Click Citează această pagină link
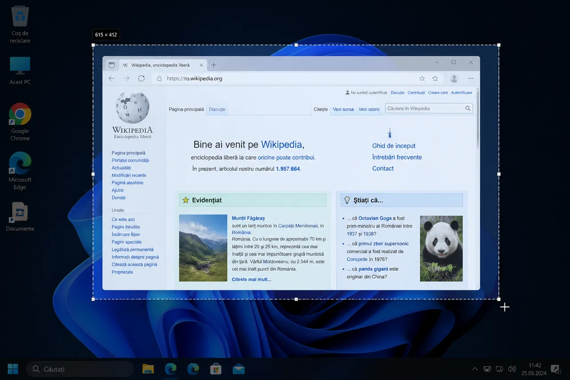The height and width of the screenshot is (380, 570). coord(134,265)
